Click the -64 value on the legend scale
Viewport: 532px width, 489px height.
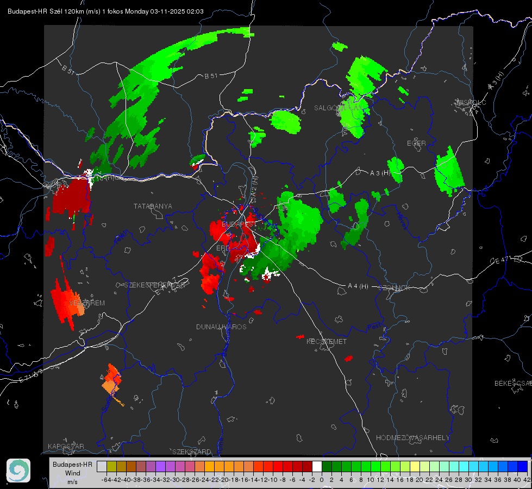tap(106, 480)
